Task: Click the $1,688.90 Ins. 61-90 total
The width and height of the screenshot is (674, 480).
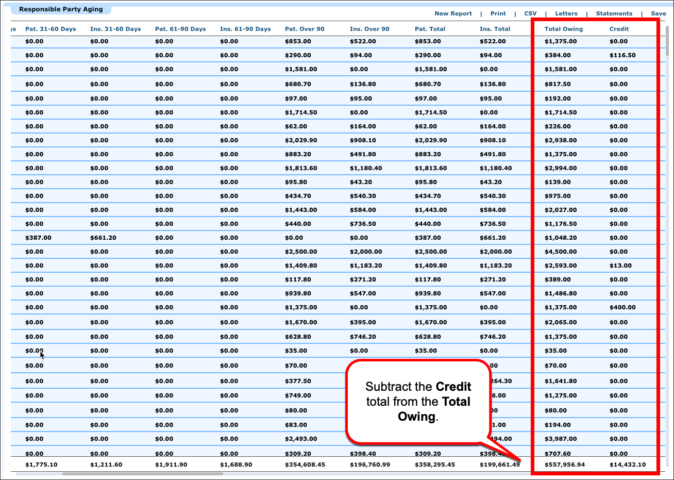Action: click(x=236, y=465)
